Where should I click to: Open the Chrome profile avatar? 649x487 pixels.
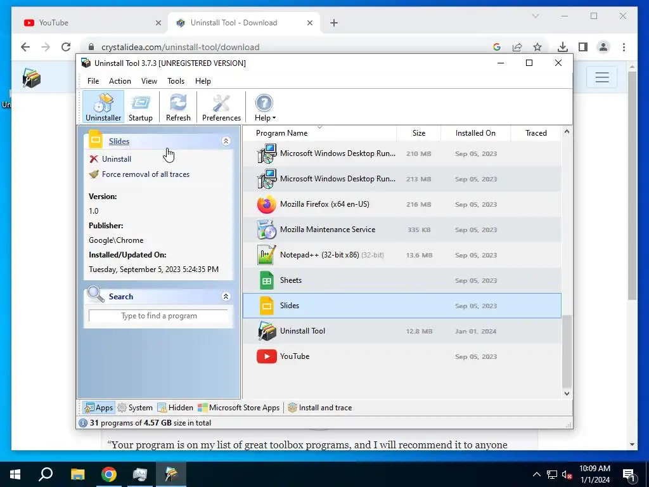pos(603,47)
